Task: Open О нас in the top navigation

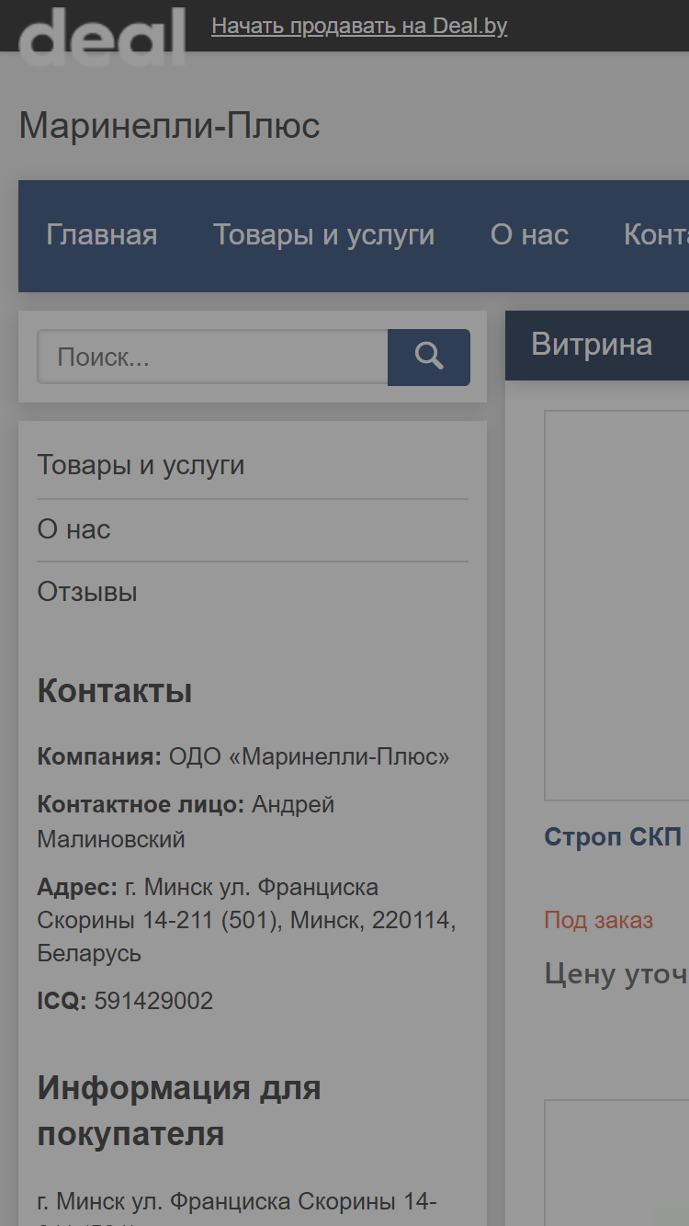Action: [530, 235]
